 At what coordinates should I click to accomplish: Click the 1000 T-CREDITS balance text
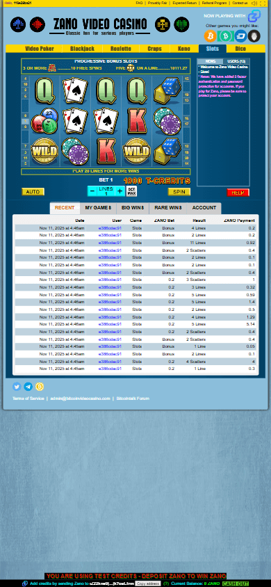(157, 182)
